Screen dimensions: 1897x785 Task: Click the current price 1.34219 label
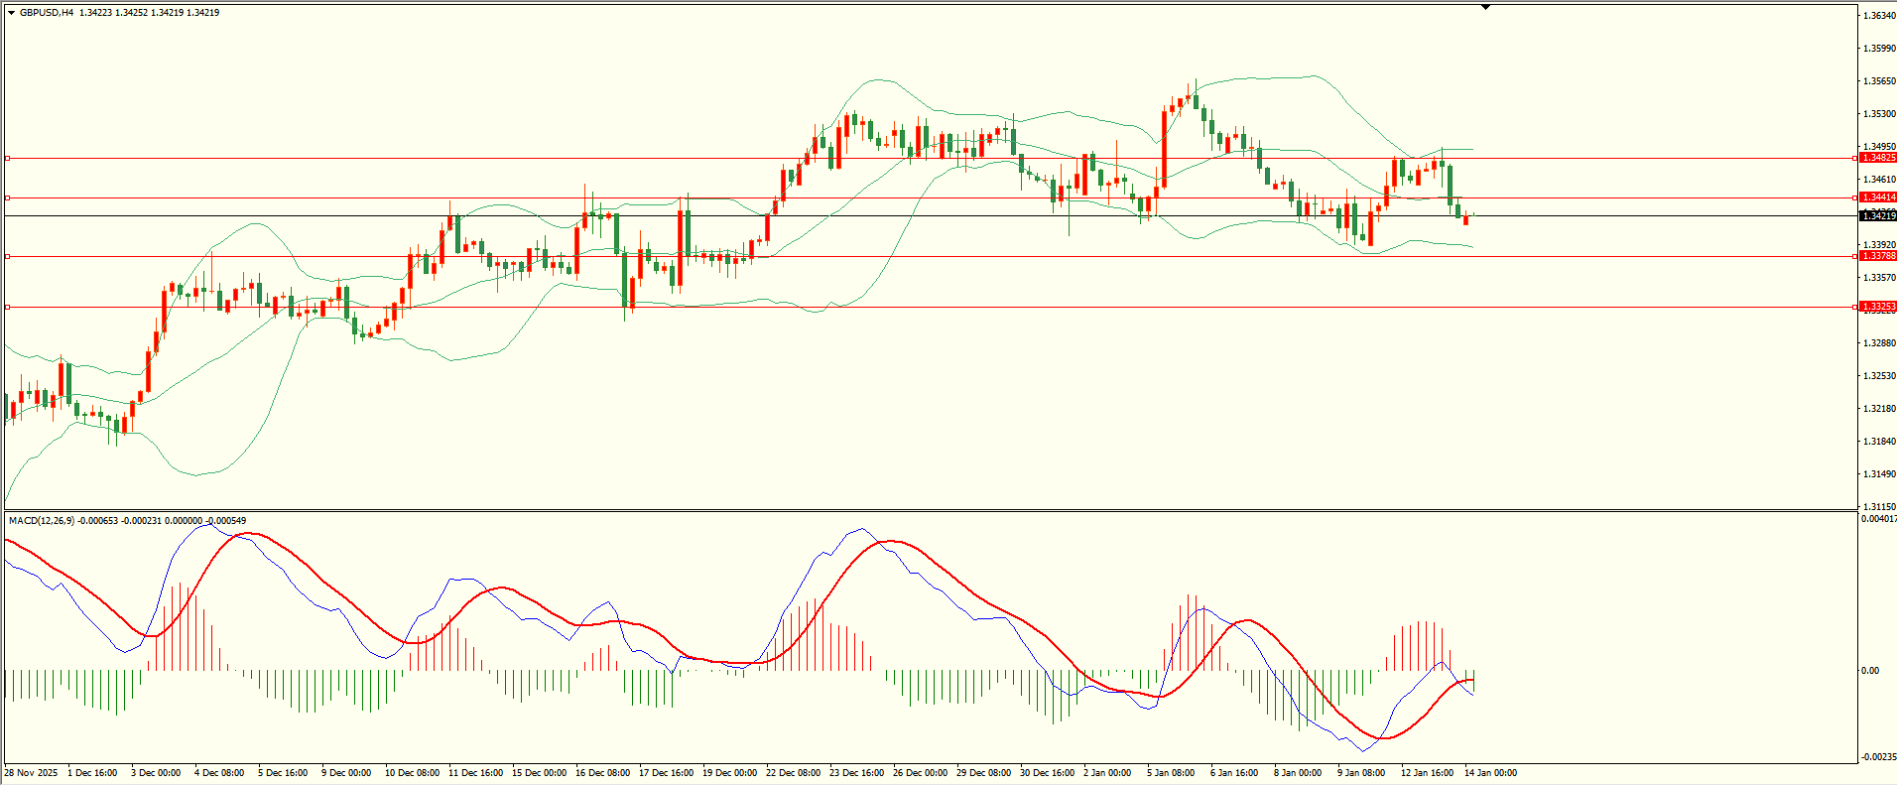click(x=1877, y=215)
